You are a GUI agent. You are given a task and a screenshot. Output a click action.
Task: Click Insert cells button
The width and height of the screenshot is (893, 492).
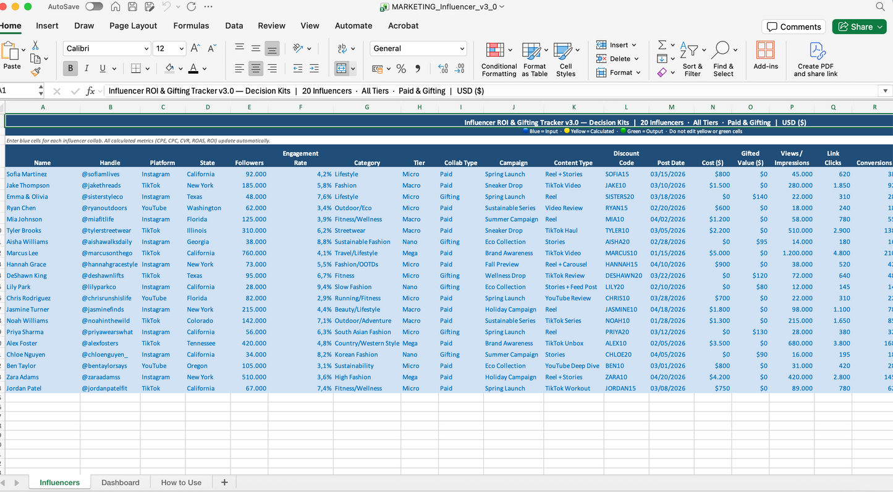click(616, 45)
